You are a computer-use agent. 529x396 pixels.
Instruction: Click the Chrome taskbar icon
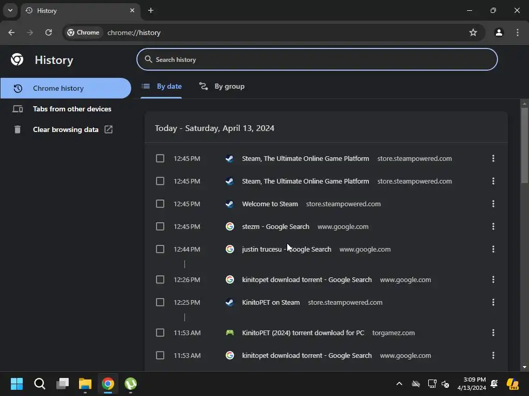(x=108, y=384)
